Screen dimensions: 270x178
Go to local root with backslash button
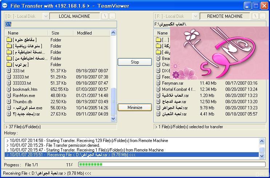(105, 16)
